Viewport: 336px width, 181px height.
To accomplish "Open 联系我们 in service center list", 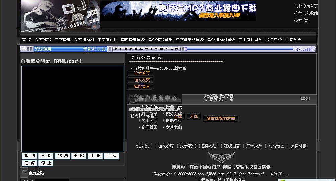I will point(174,127).
